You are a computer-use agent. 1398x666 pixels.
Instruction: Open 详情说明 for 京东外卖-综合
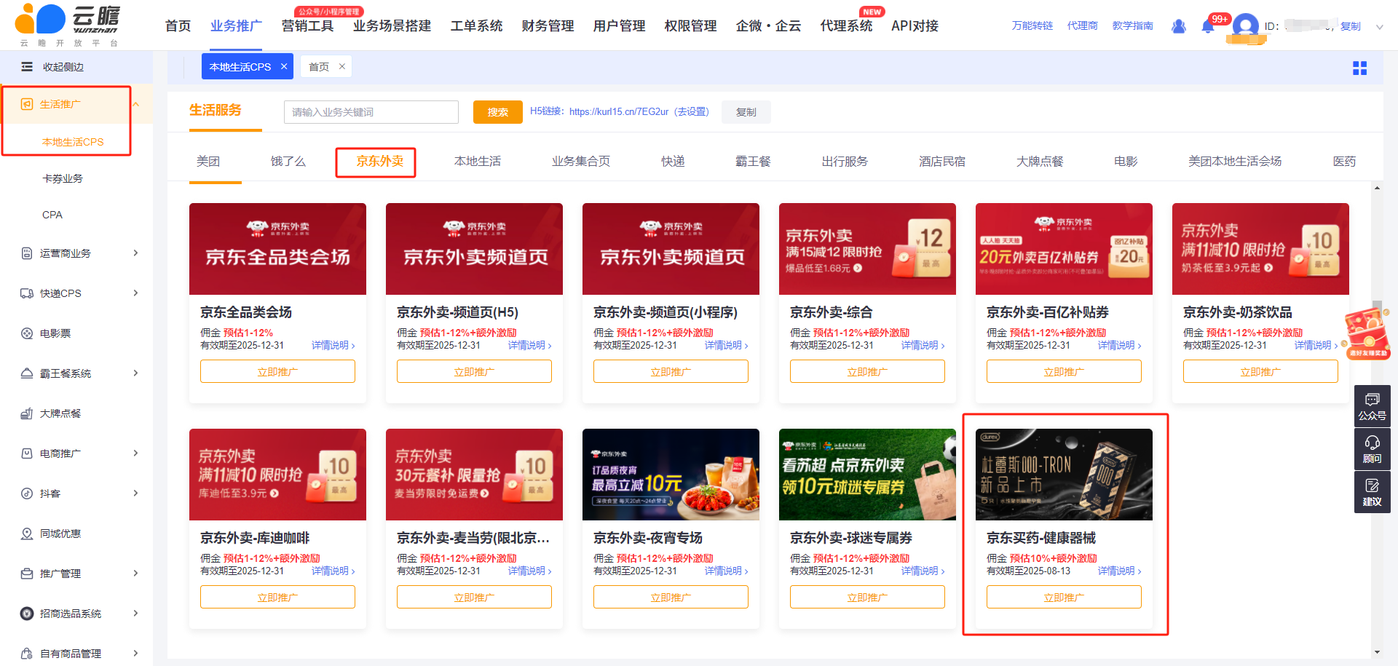click(x=923, y=346)
